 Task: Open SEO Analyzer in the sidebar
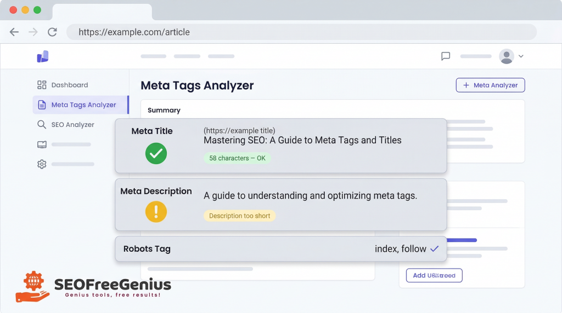pyautogui.click(x=72, y=125)
